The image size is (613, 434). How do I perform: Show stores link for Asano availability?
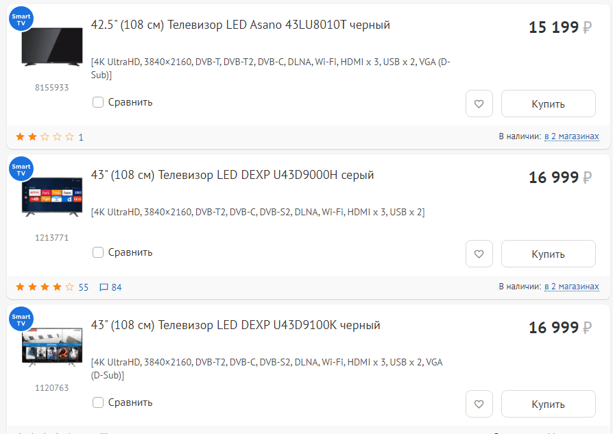[x=571, y=136]
